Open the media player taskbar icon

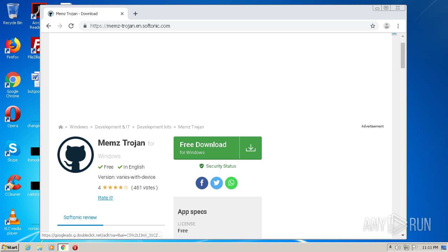pyautogui.click(x=51, y=247)
